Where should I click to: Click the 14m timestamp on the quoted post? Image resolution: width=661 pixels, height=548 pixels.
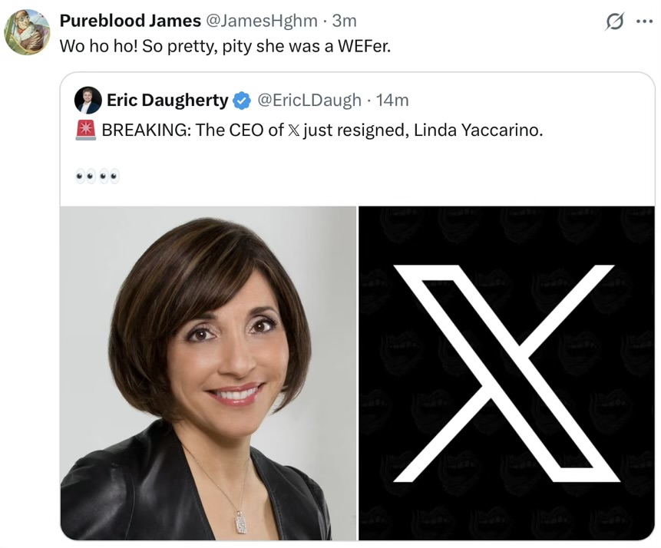[x=392, y=101]
